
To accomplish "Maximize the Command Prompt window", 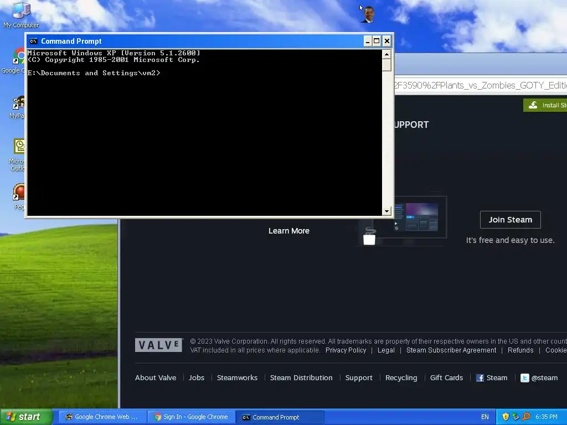I will tap(377, 41).
